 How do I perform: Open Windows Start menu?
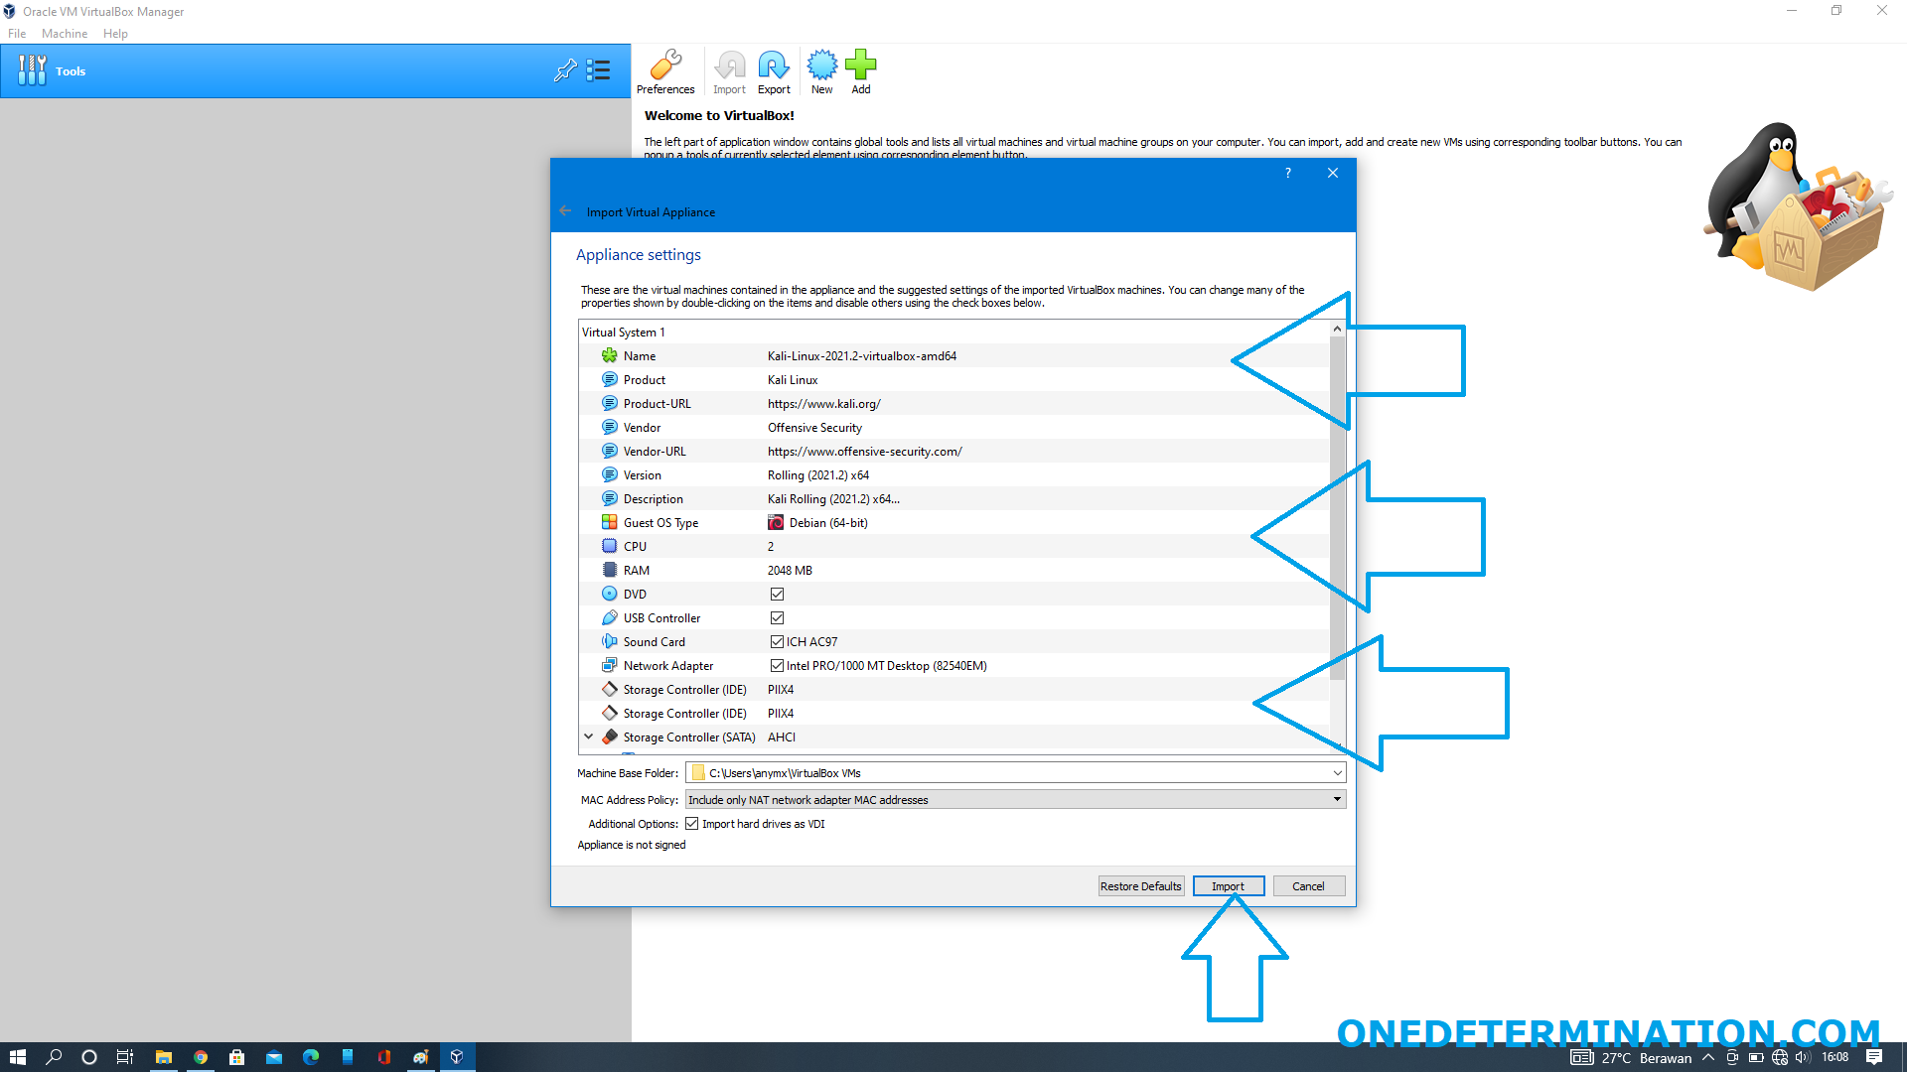tap(17, 1057)
